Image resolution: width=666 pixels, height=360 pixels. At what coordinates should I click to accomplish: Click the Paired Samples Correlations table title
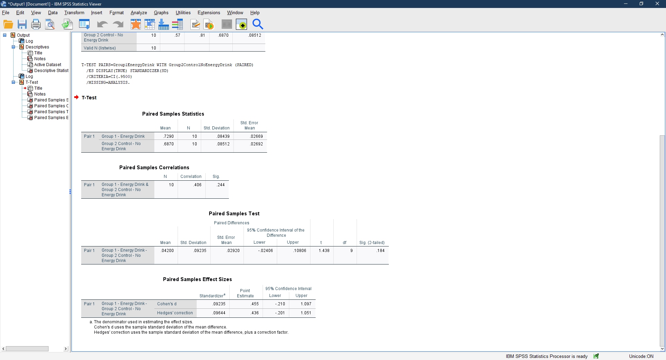pos(154,168)
